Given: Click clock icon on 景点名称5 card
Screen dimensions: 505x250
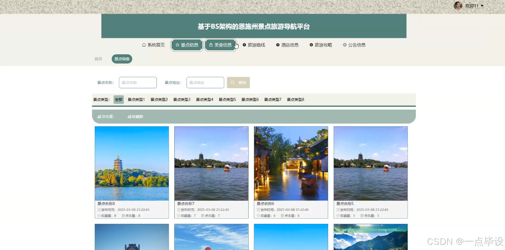Looking at the screenshot, I should click(338, 210).
